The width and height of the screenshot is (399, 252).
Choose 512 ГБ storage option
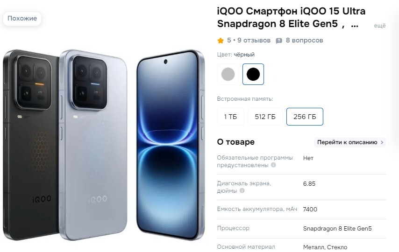[265, 117]
